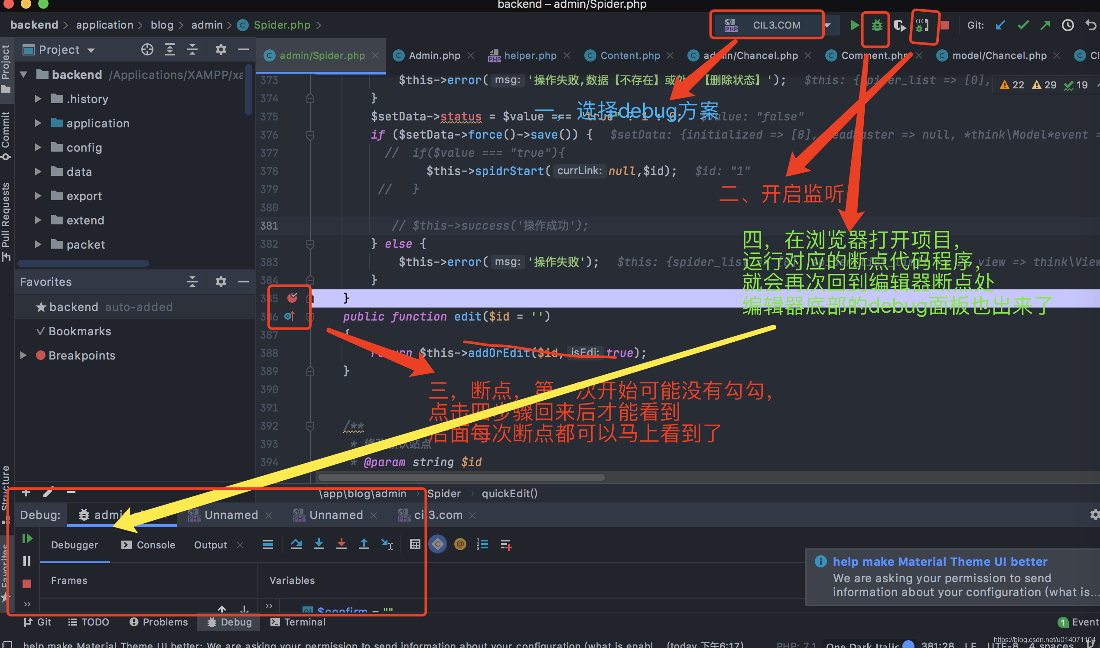The width and height of the screenshot is (1100, 648).
Task: Click the Git update project arrow icon
Action: click(999, 25)
